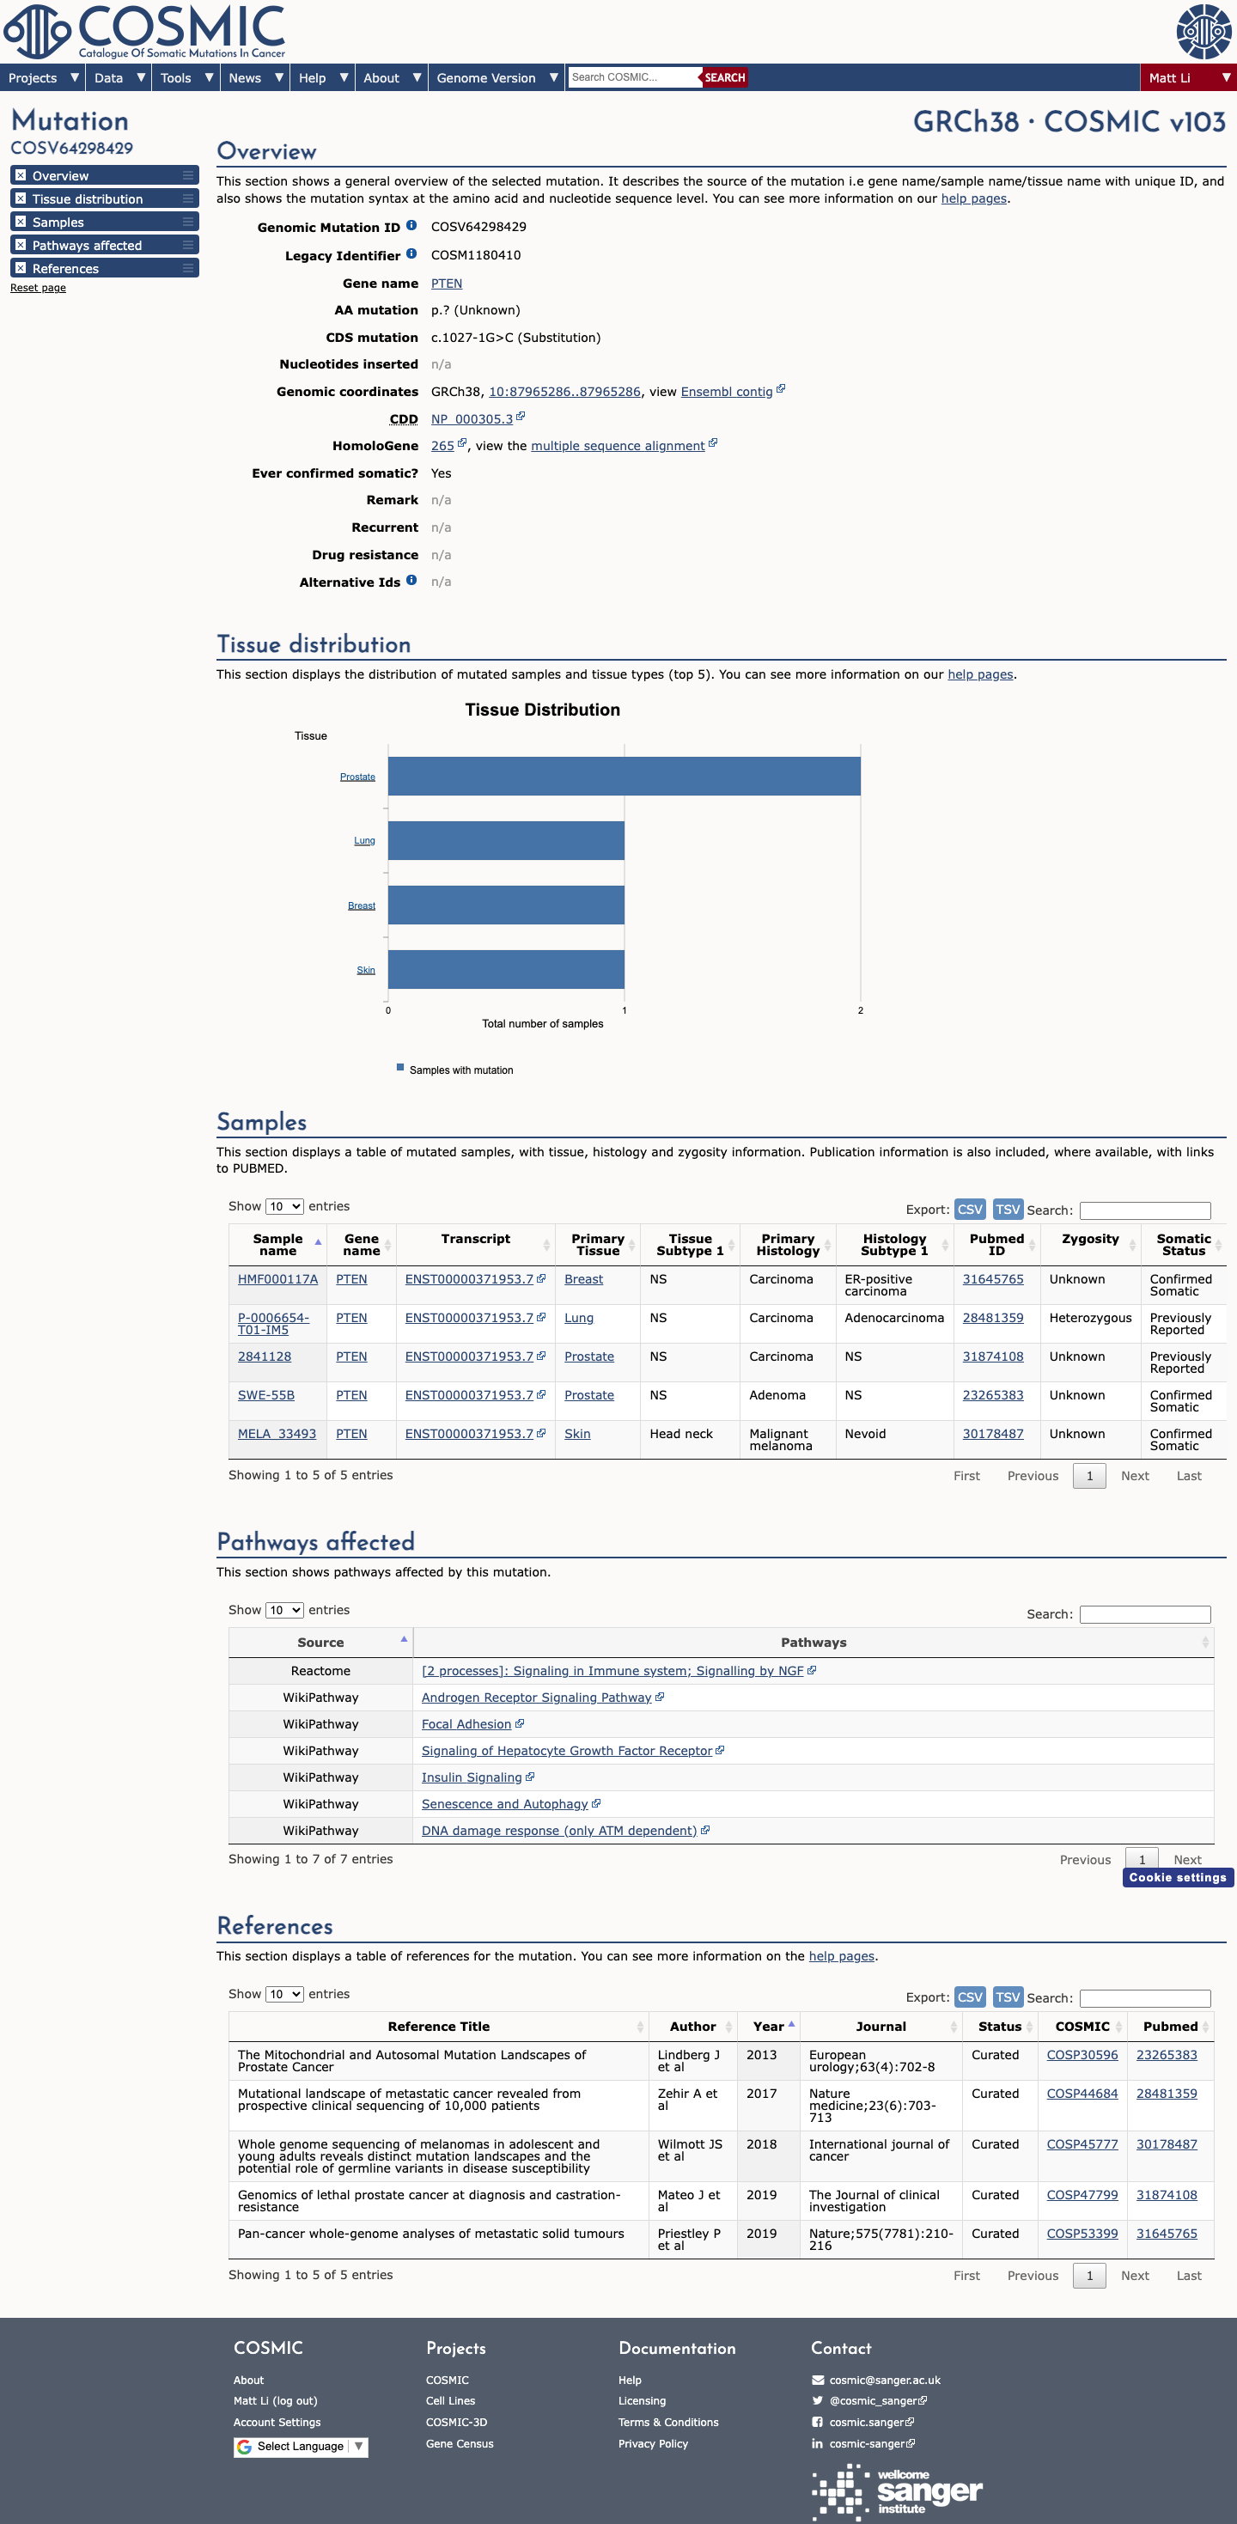Viewport: 1237px width, 2524px height.
Task: Click the sort arrow in the Source header
Action: pyautogui.click(x=404, y=1639)
